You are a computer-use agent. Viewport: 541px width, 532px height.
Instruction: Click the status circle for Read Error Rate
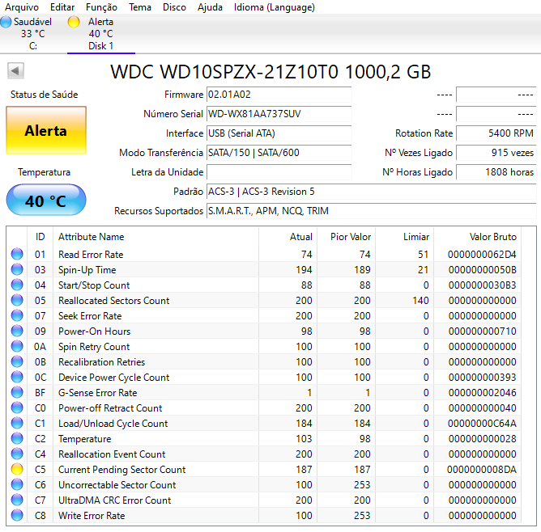[x=17, y=254]
